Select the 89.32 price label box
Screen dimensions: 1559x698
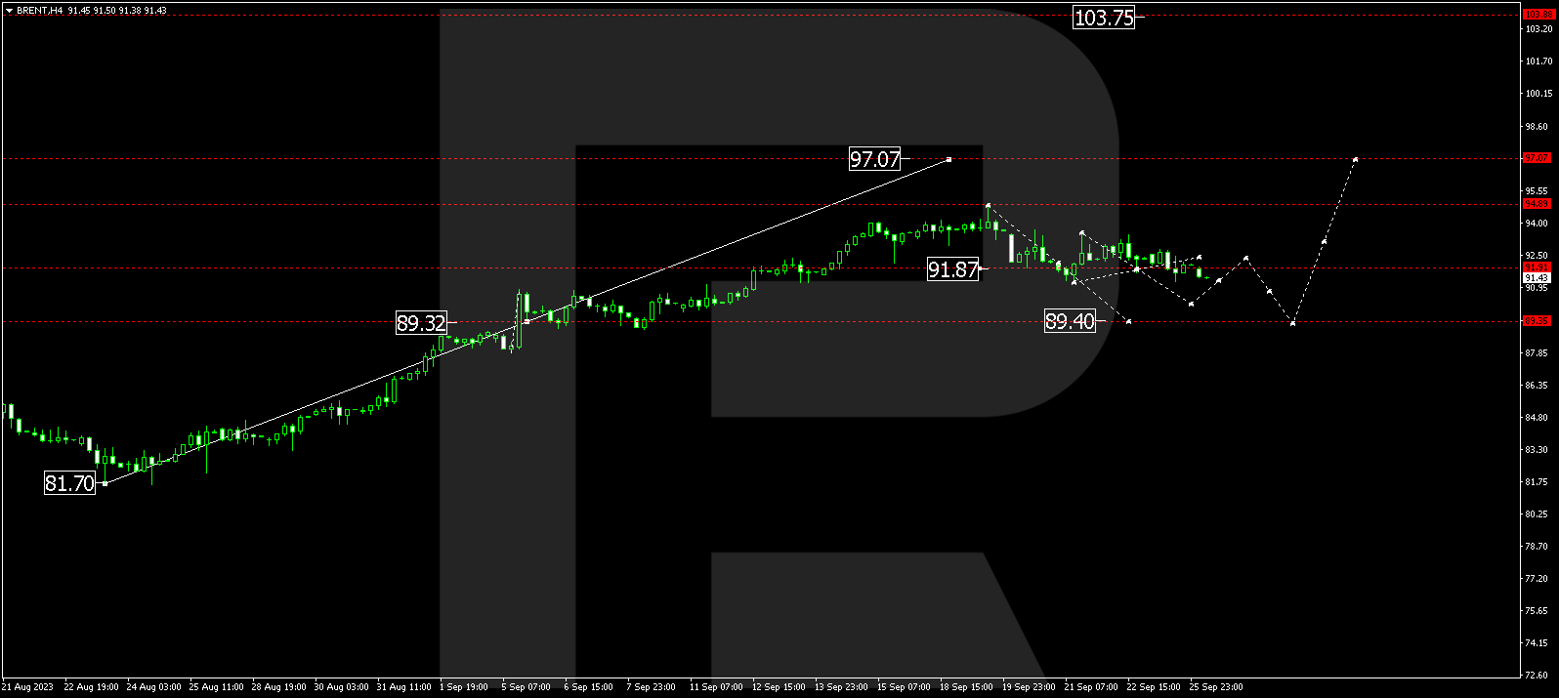421,323
